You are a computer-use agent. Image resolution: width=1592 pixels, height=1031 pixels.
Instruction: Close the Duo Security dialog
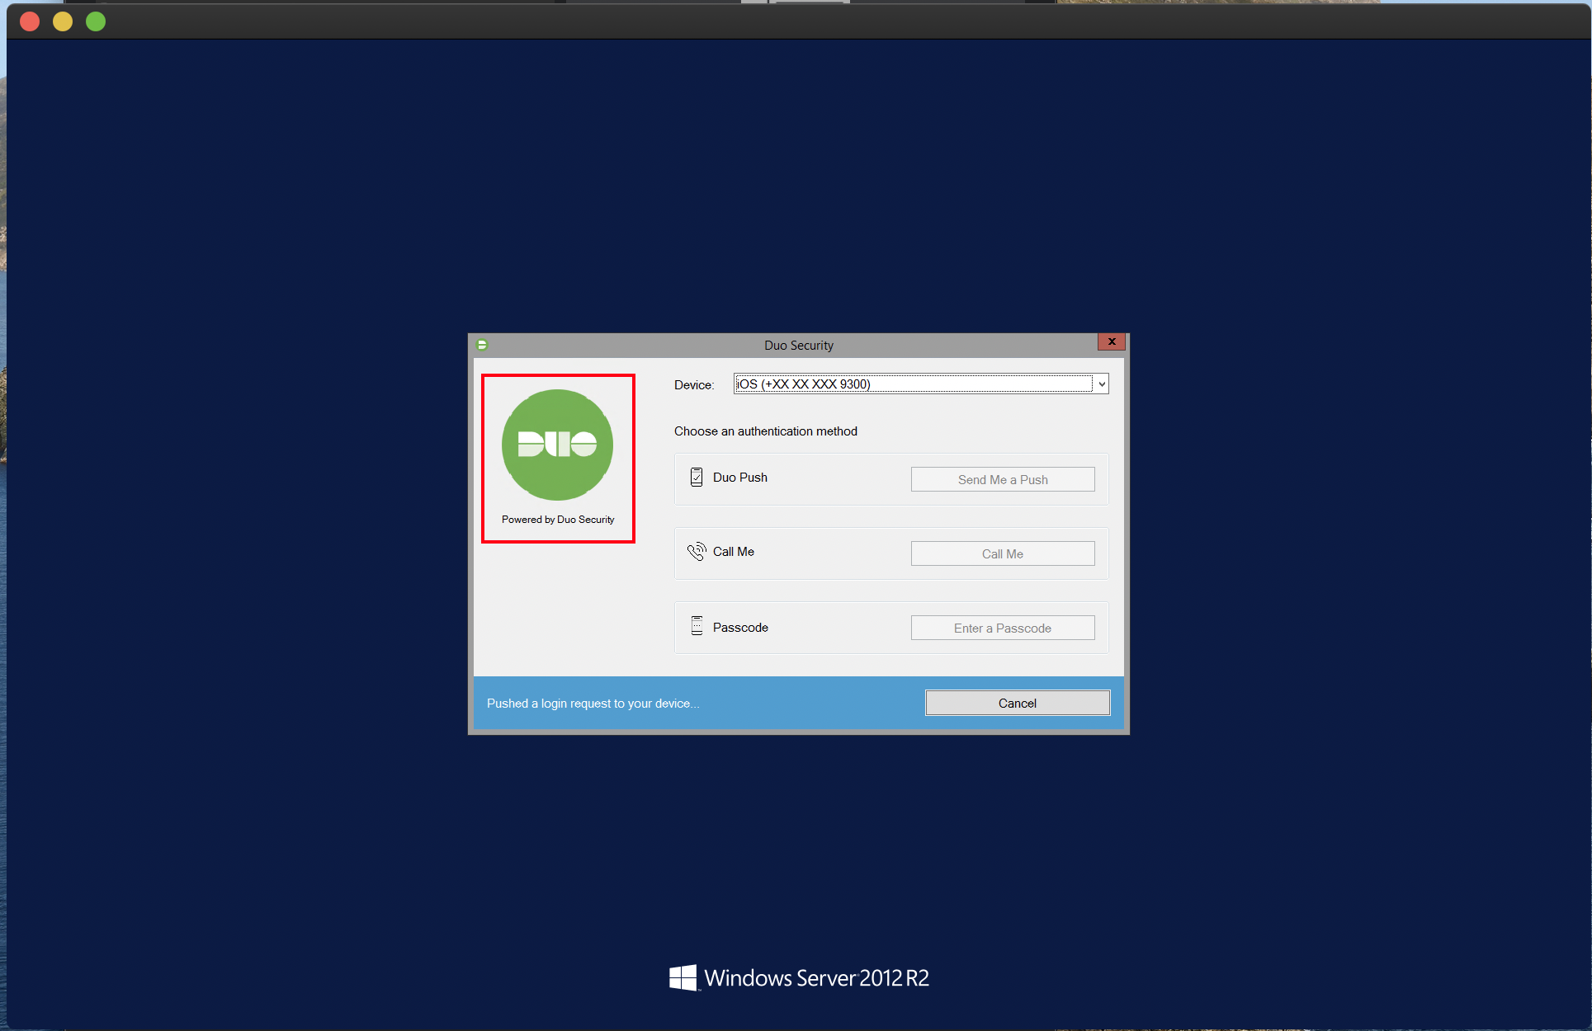(1112, 341)
